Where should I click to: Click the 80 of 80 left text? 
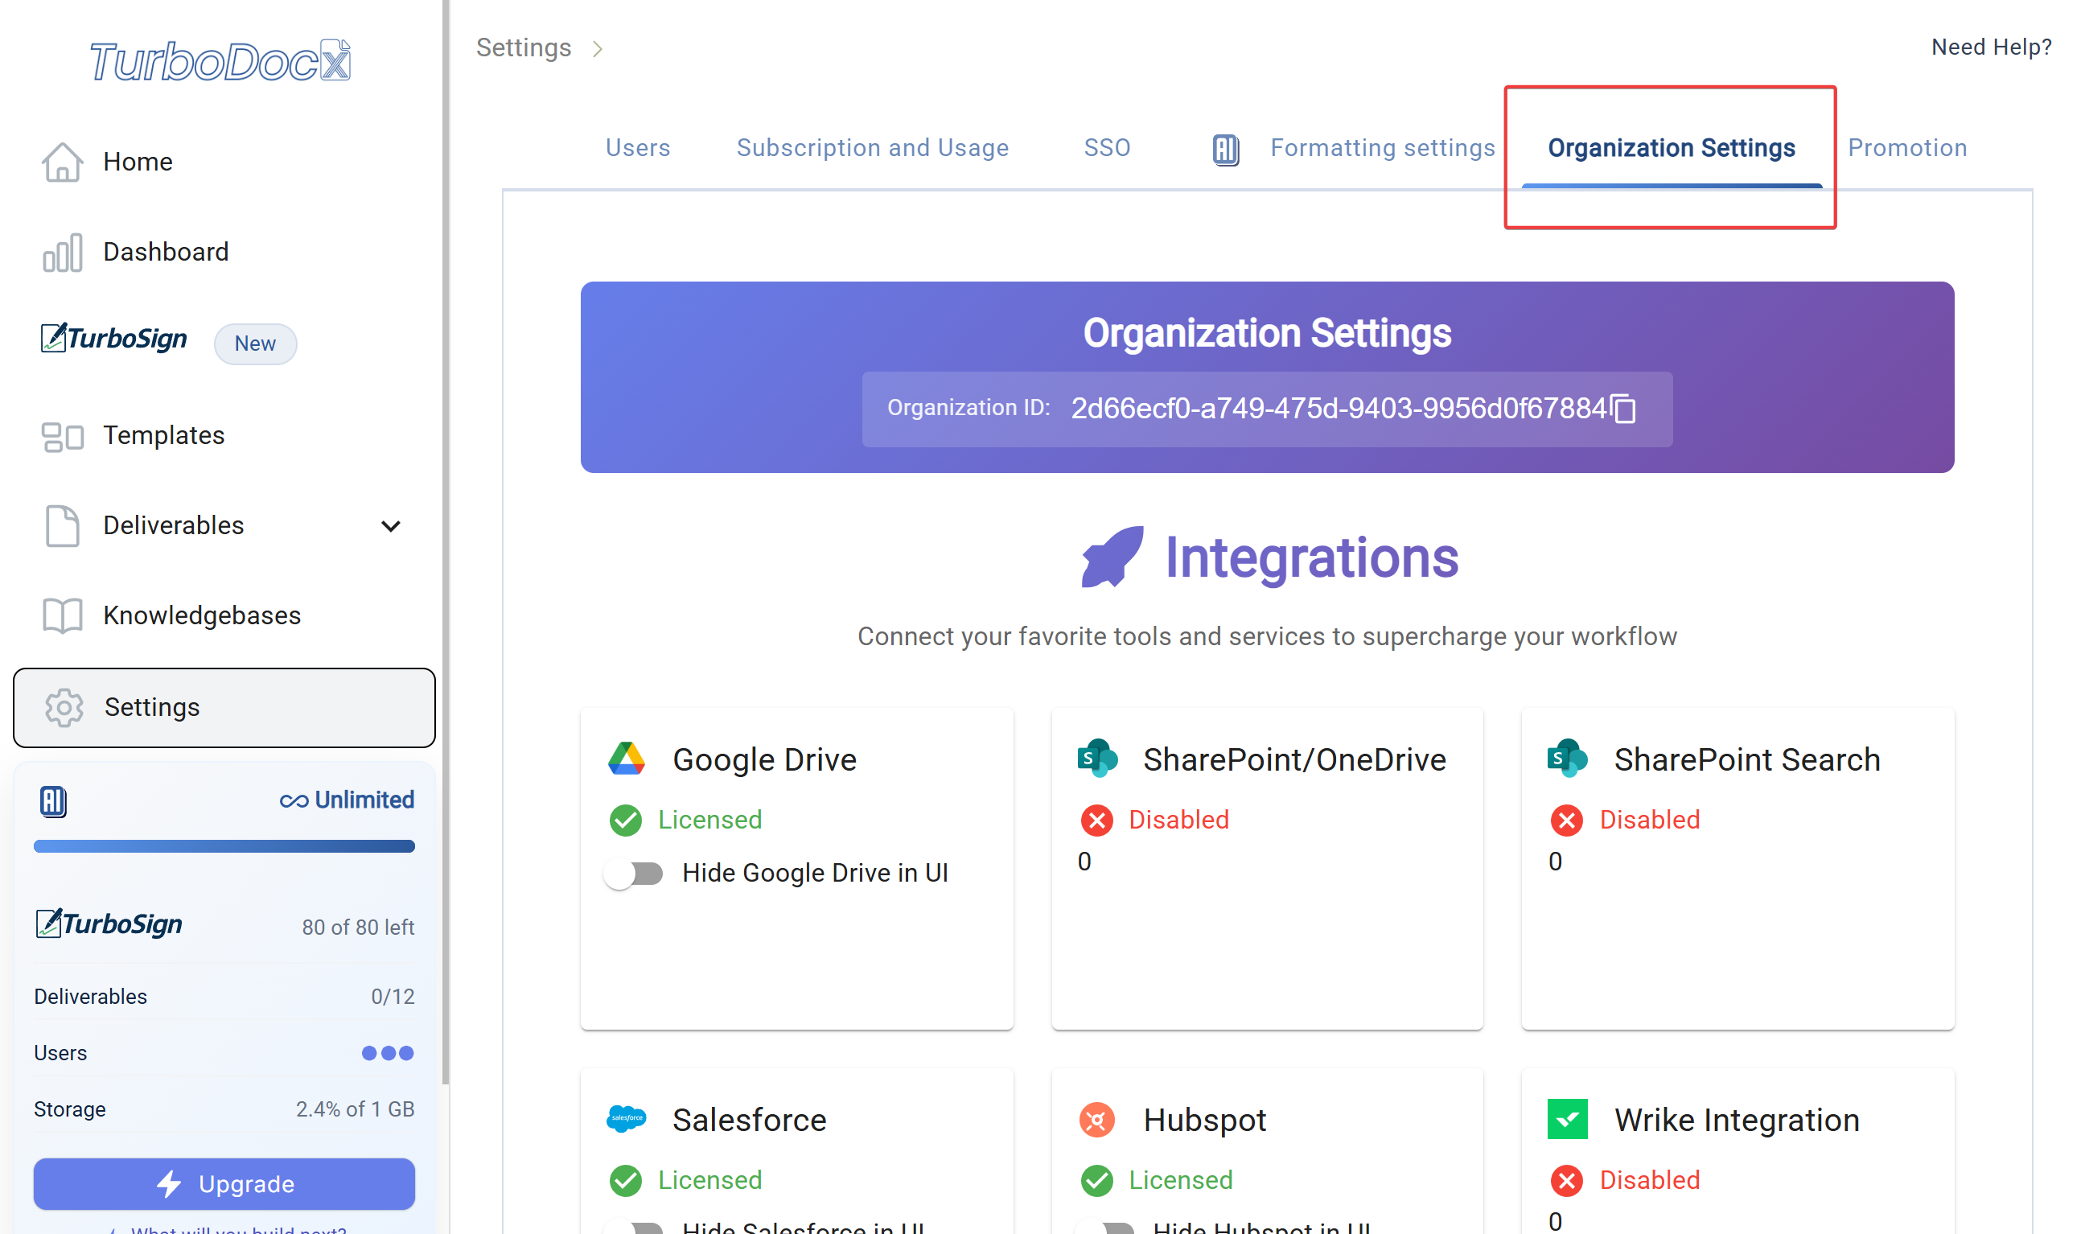point(358,928)
